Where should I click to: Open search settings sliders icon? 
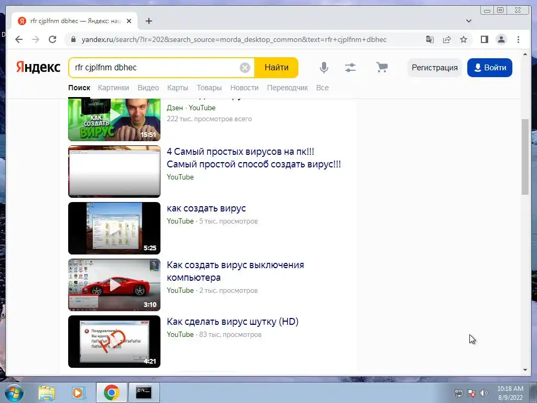point(350,68)
